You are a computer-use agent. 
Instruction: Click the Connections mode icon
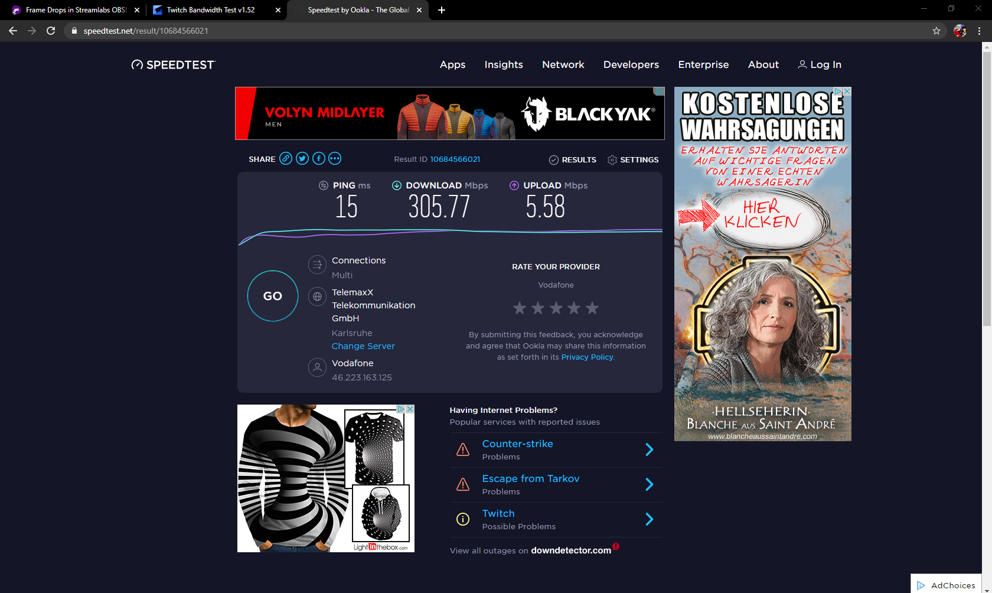click(317, 265)
